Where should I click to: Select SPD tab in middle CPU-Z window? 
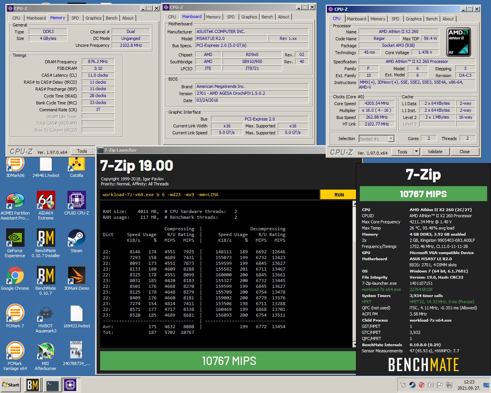coord(231,17)
